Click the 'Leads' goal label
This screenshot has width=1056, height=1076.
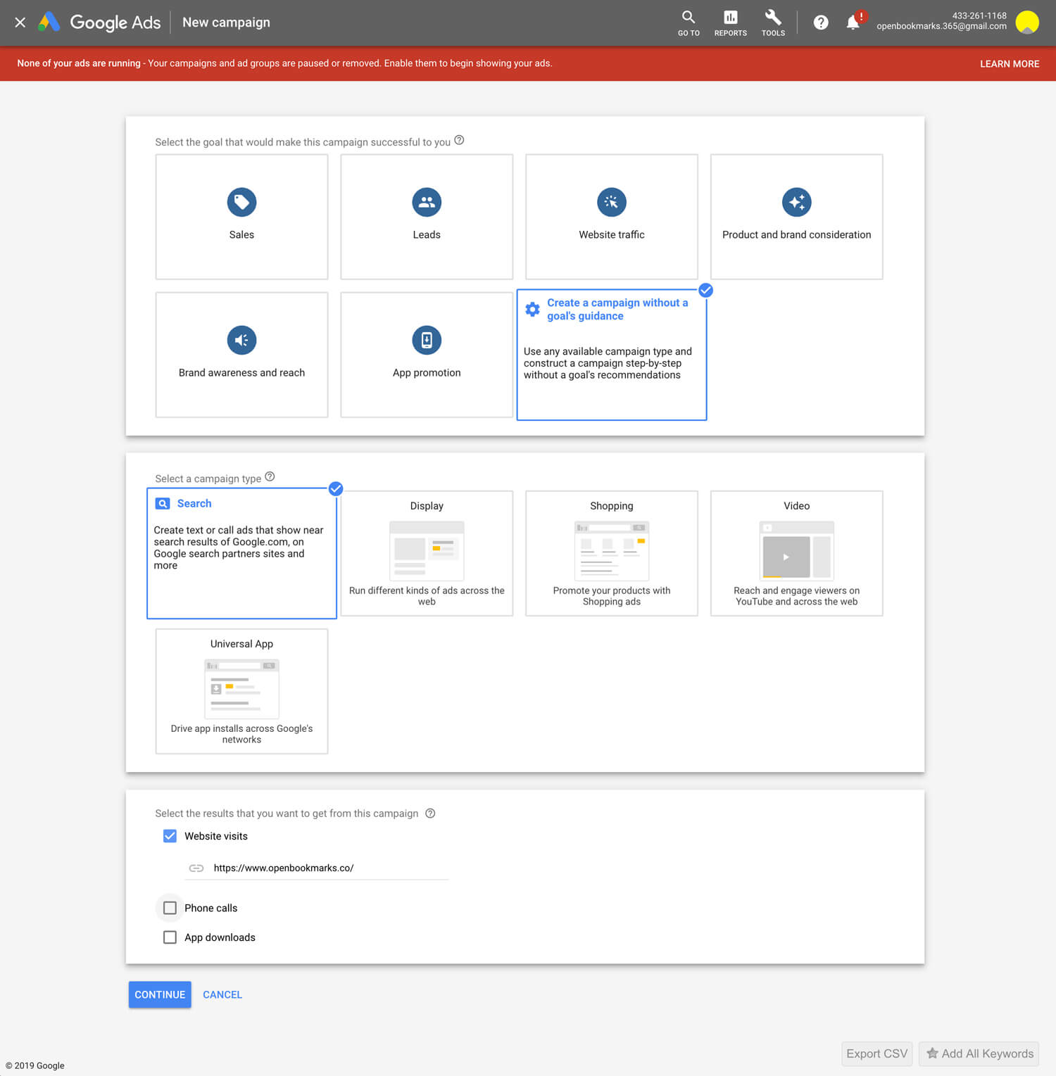click(x=427, y=234)
